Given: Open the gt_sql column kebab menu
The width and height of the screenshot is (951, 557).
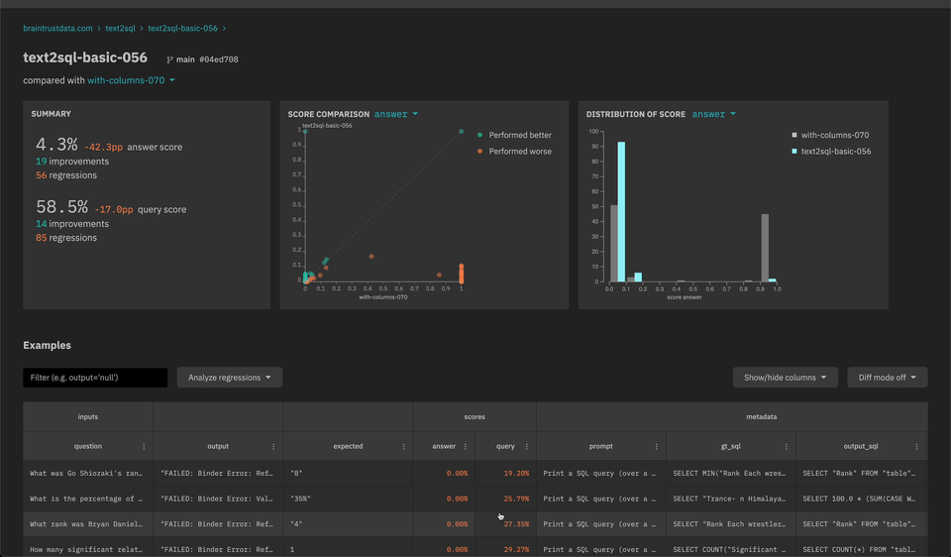Looking at the screenshot, I should pos(787,447).
